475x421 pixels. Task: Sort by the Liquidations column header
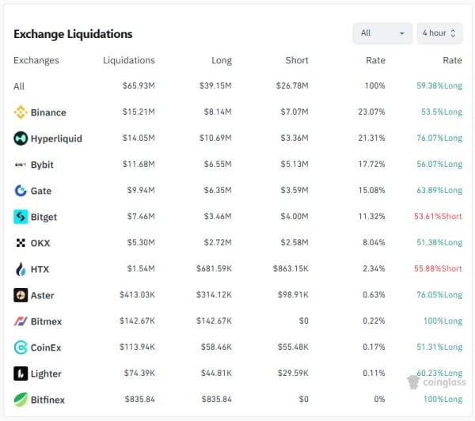click(x=129, y=60)
